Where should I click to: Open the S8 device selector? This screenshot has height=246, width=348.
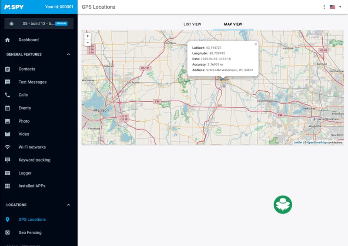39,23
